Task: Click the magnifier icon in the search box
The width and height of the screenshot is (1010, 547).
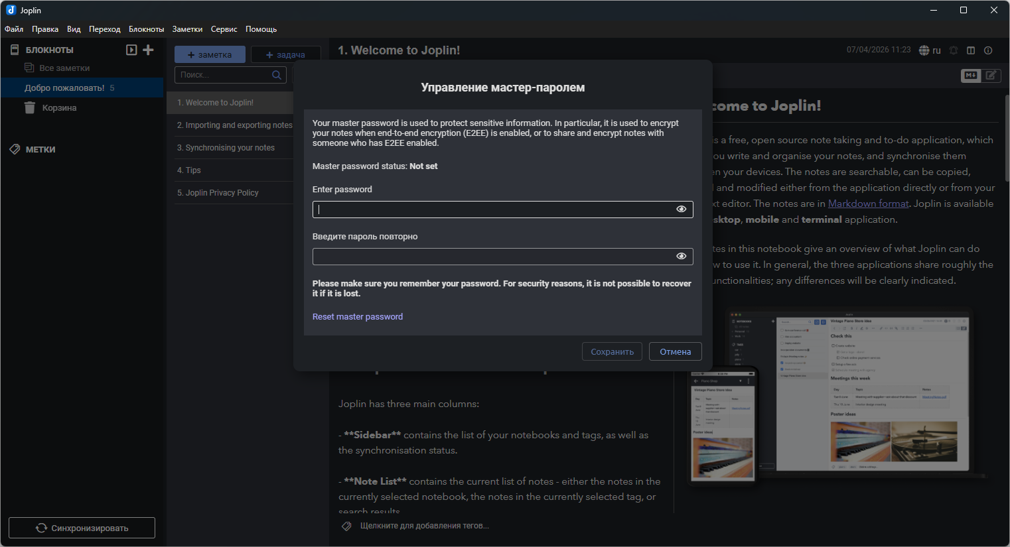Action: click(277, 75)
